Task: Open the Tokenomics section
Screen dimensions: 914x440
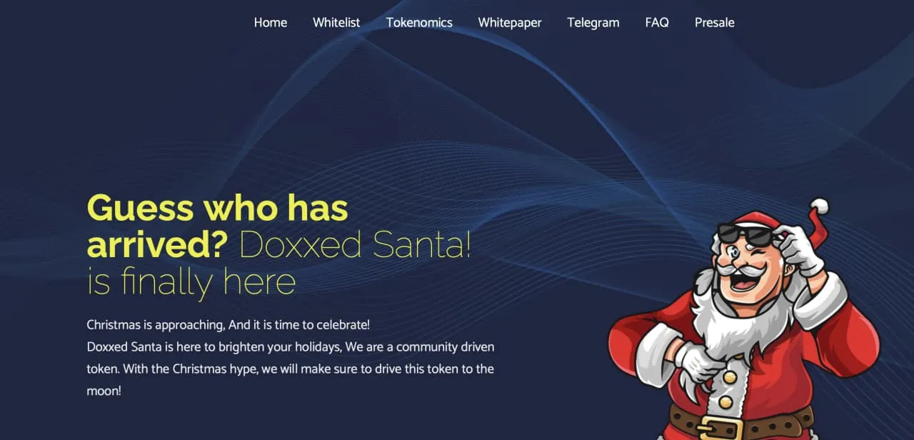Action: pyautogui.click(x=419, y=22)
